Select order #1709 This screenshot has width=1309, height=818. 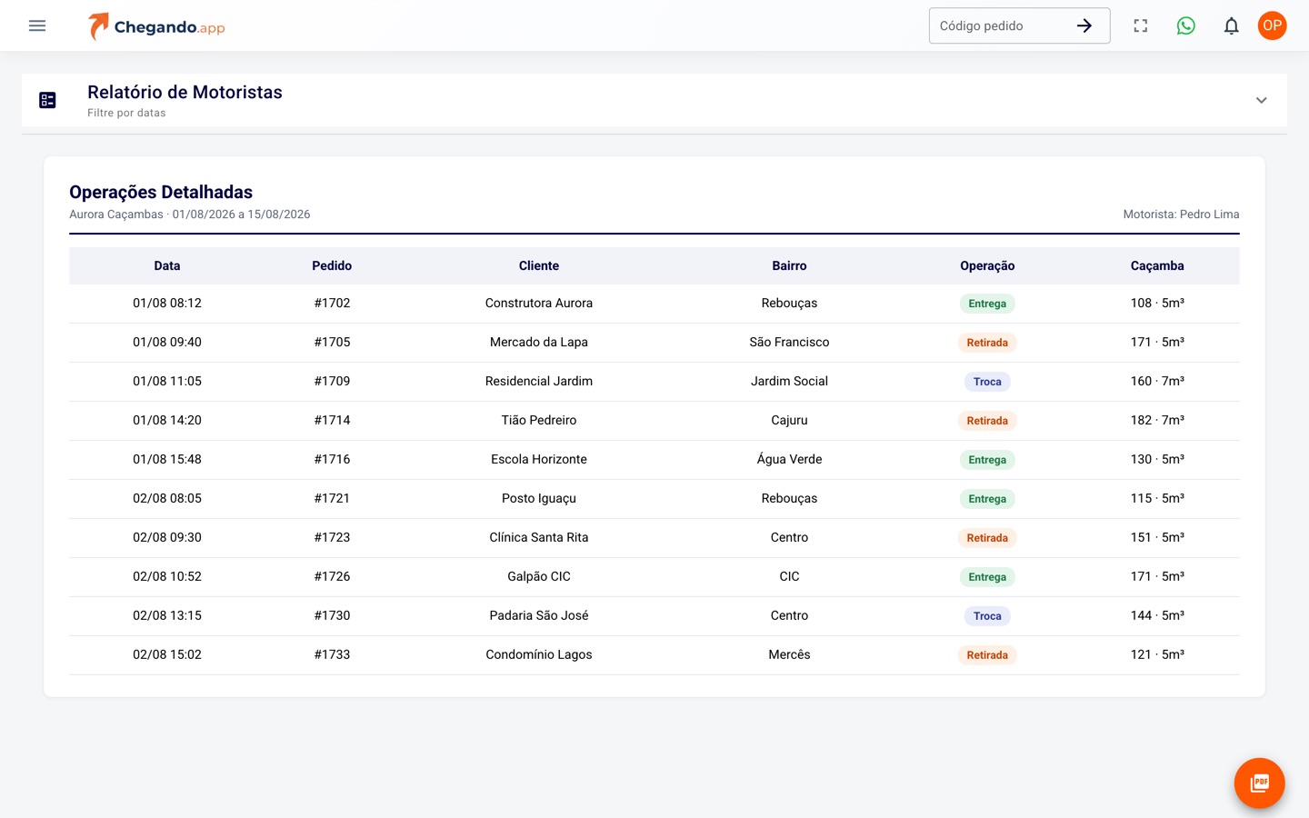point(332,381)
